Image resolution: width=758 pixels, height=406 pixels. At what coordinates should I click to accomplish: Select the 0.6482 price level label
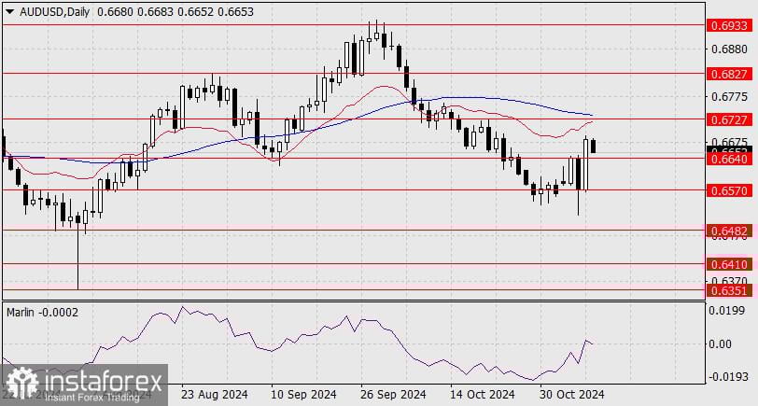click(x=729, y=231)
